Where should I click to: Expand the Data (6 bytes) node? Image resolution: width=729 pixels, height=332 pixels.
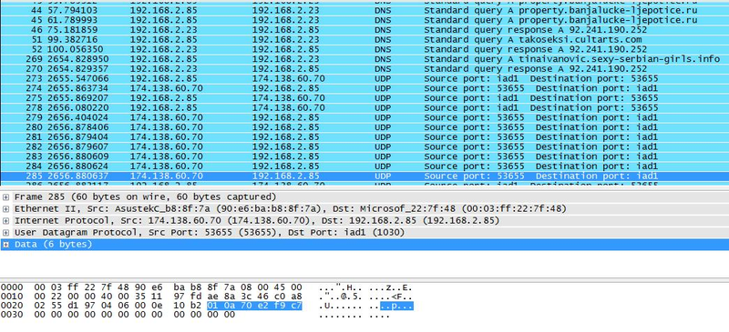[5, 245]
